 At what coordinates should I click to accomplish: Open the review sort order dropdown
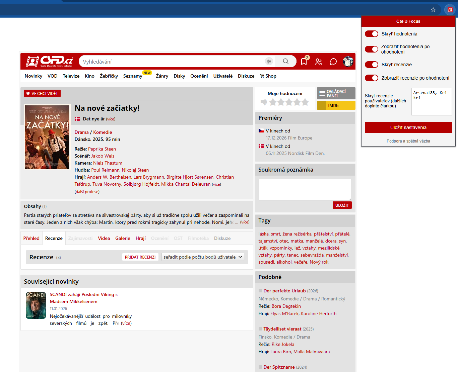point(203,257)
